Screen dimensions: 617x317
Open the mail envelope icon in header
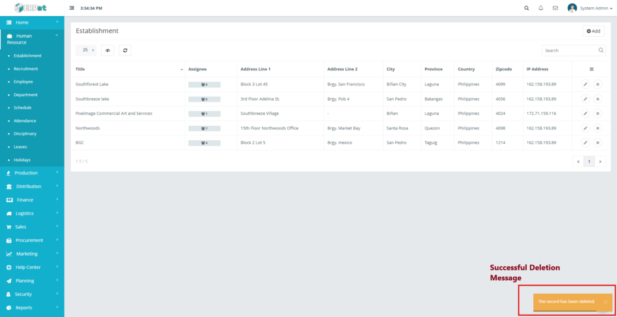(555, 8)
